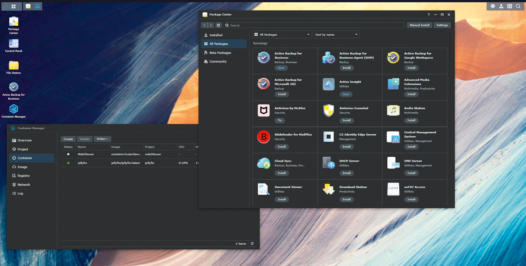The image size is (526, 266).
Task: Click the Audio Station package icon
Action: point(393,110)
